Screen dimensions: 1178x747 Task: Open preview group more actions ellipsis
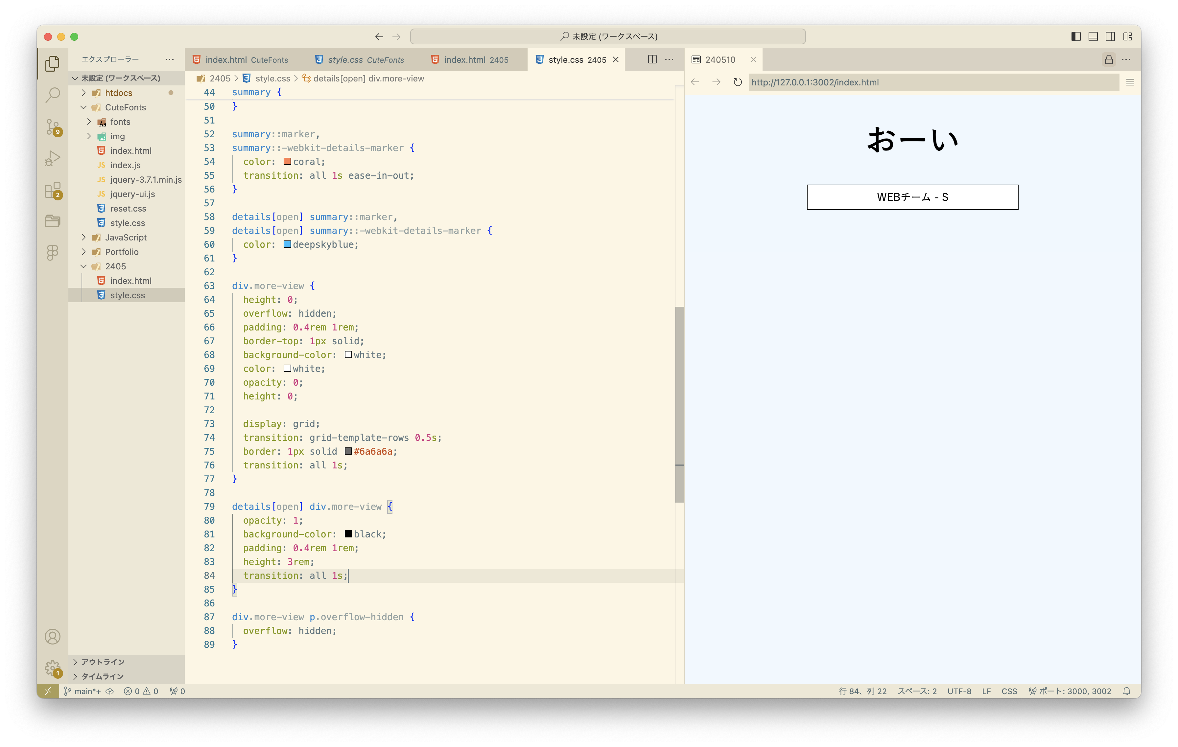tap(1126, 59)
